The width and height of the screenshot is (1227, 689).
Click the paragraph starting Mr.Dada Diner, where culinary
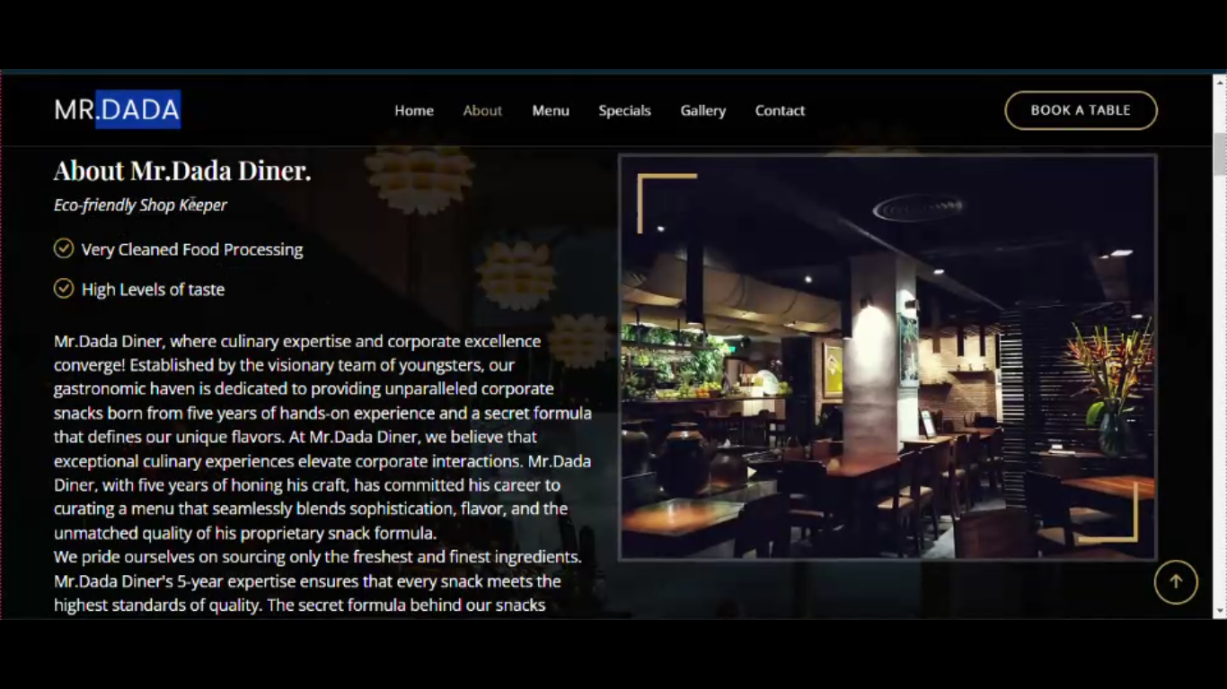click(322, 437)
